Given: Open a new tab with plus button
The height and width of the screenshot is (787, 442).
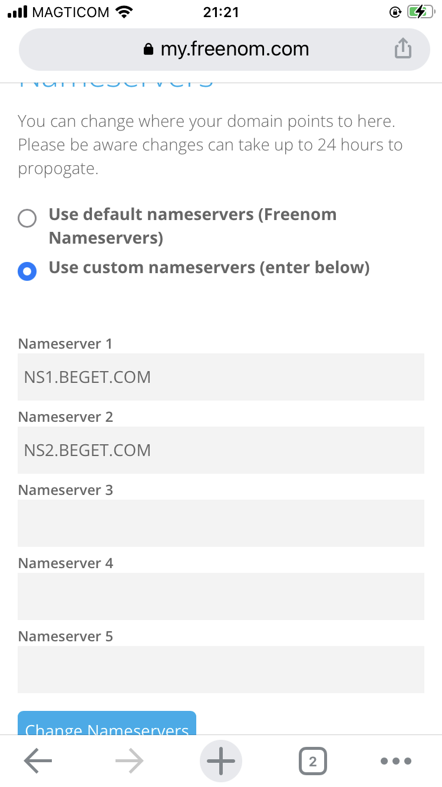Looking at the screenshot, I should tap(221, 761).
